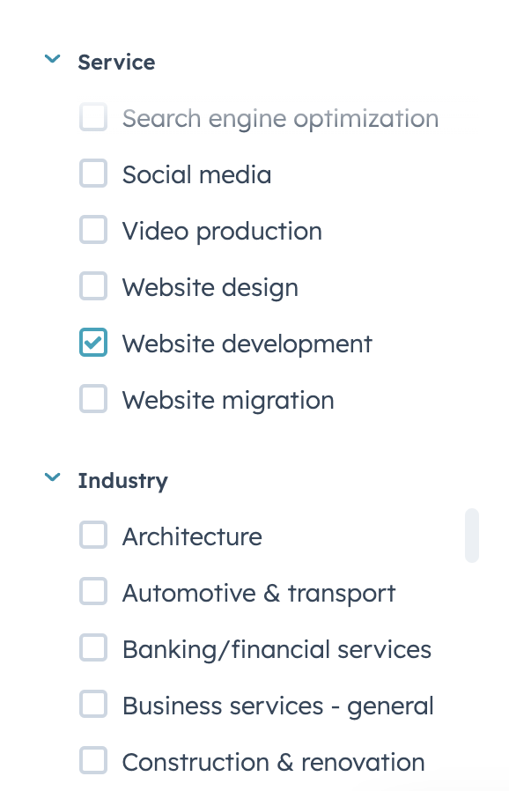
Task: Click the Website development label text
Action: [247, 344]
